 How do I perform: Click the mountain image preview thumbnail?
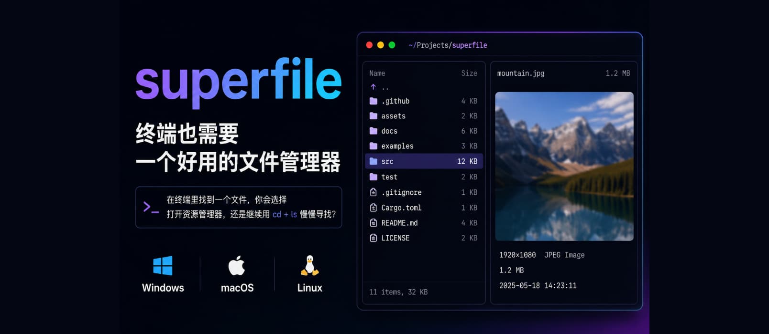tap(564, 166)
